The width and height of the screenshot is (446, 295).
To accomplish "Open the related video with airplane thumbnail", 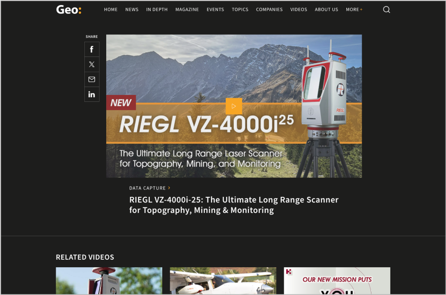I will [x=223, y=281].
